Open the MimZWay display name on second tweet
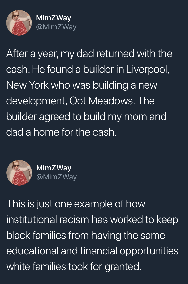This screenshot has width=188, height=284. tap(54, 168)
